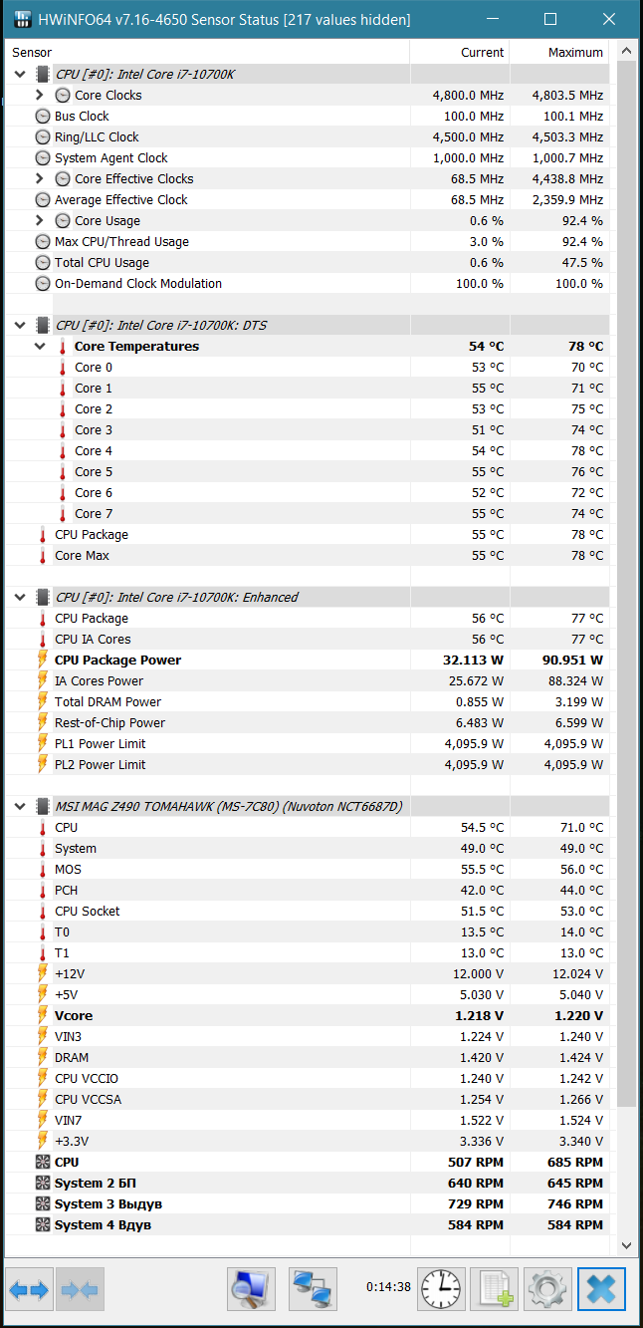Click the grayed shrink layout arrows icon
Viewport: 643px width, 1328px height.
click(x=80, y=1289)
